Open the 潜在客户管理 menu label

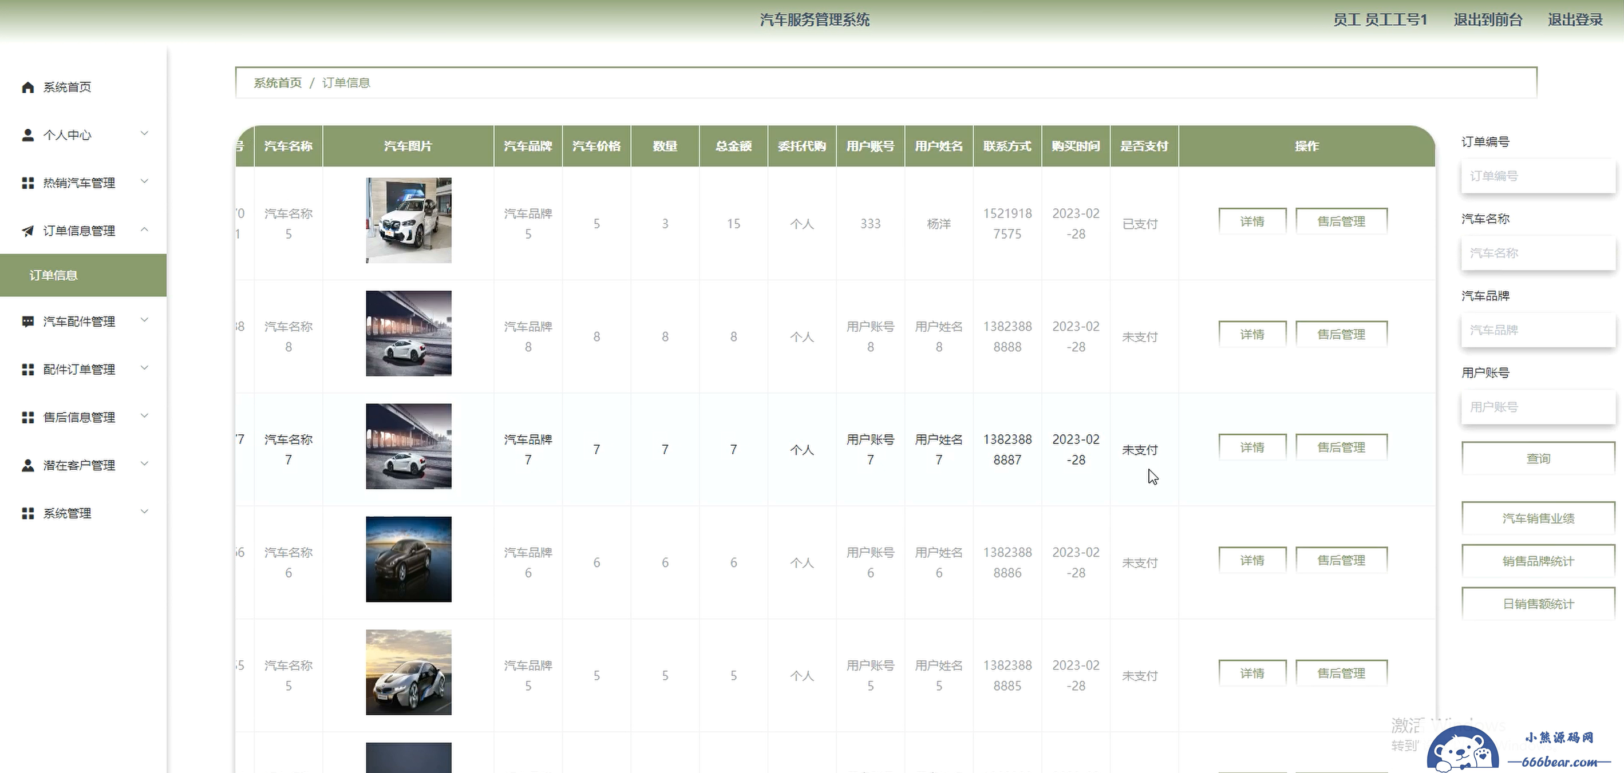pos(79,465)
